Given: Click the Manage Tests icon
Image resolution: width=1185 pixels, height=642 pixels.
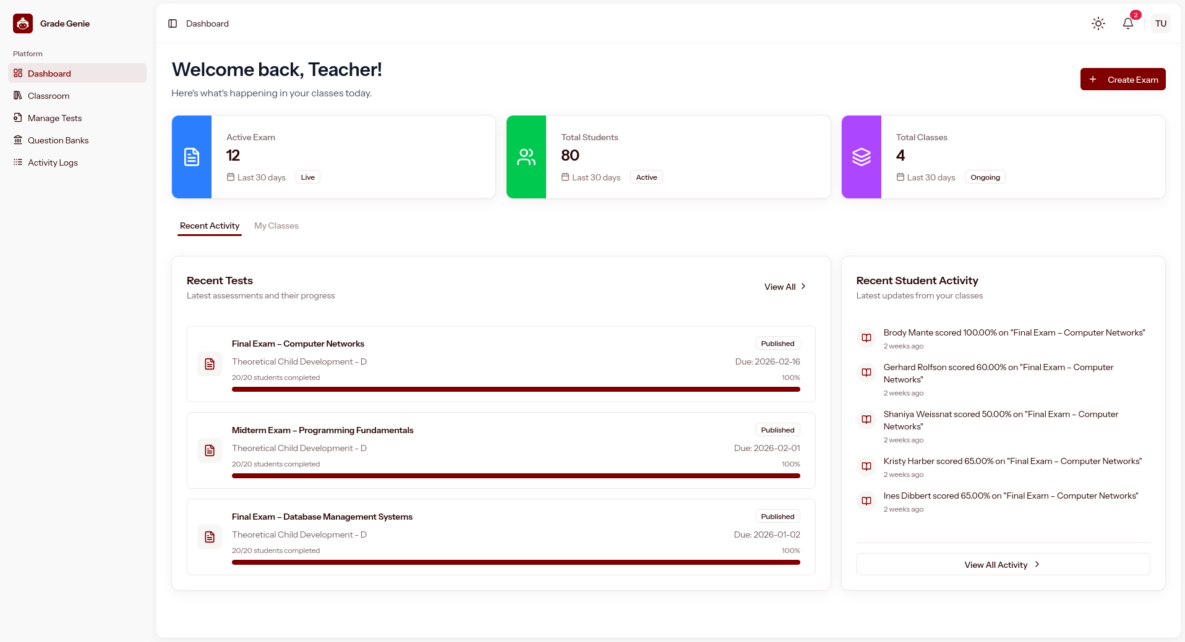Looking at the screenshot, I should (x=18, y=118).
